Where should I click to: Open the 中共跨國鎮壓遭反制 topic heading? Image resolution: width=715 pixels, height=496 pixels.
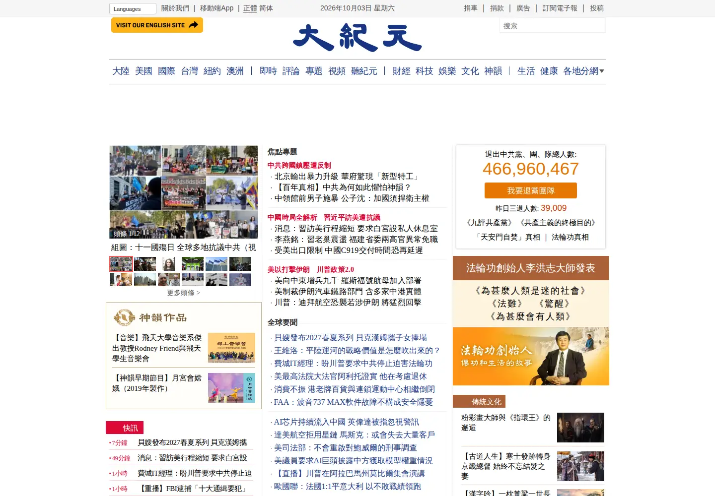coord(299,165)
